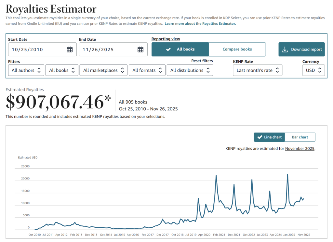Open the Start Date calendar picker icon
Image resolution: width=333 pixels, height=242 pixels.
[70, 50]
